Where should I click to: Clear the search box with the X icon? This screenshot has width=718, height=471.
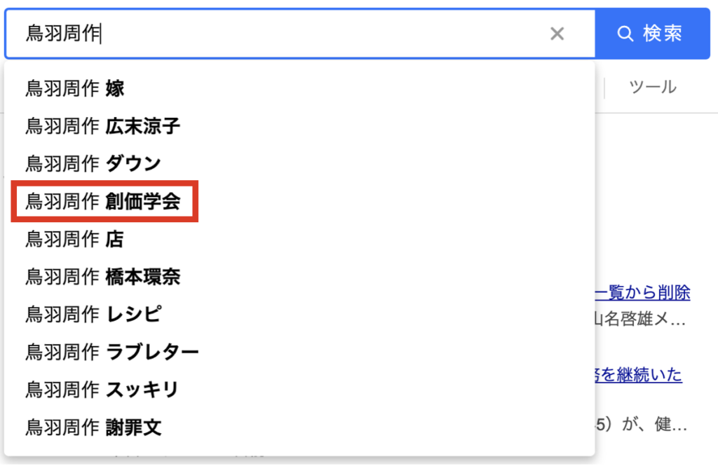557,34
